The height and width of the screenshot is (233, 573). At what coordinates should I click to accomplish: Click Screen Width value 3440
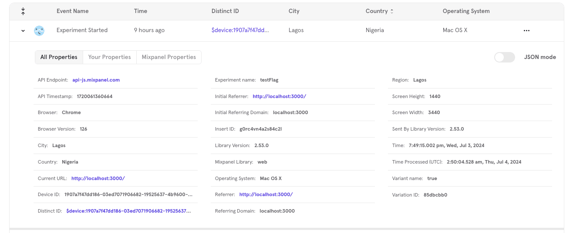(x=434, y=112)
